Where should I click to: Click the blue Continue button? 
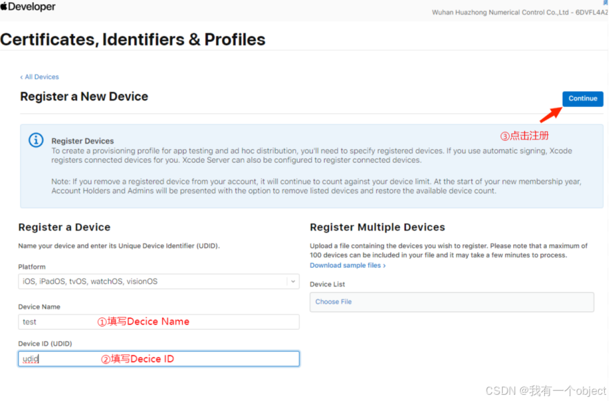click(x=583, y=99)
